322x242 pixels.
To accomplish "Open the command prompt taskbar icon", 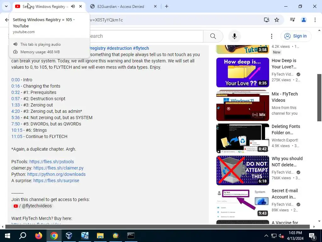I will [x=131, y=236].
